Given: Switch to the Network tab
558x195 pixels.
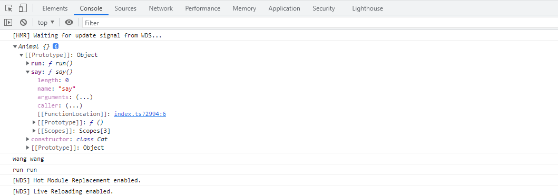Looking at the screenshot, I should (x=161, y=8).
